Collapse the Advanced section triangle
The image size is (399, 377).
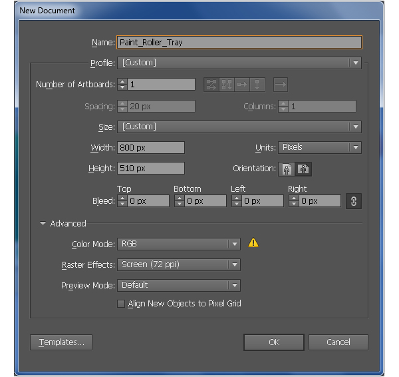coord(43,223)
